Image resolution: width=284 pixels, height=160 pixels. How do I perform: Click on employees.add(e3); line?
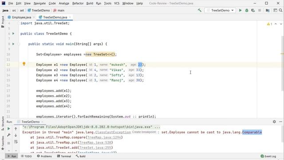(x=54, y=101)
